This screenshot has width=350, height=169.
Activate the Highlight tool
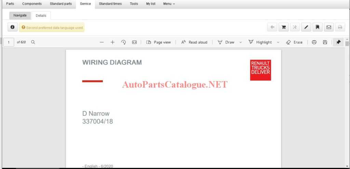click(260, 42)
